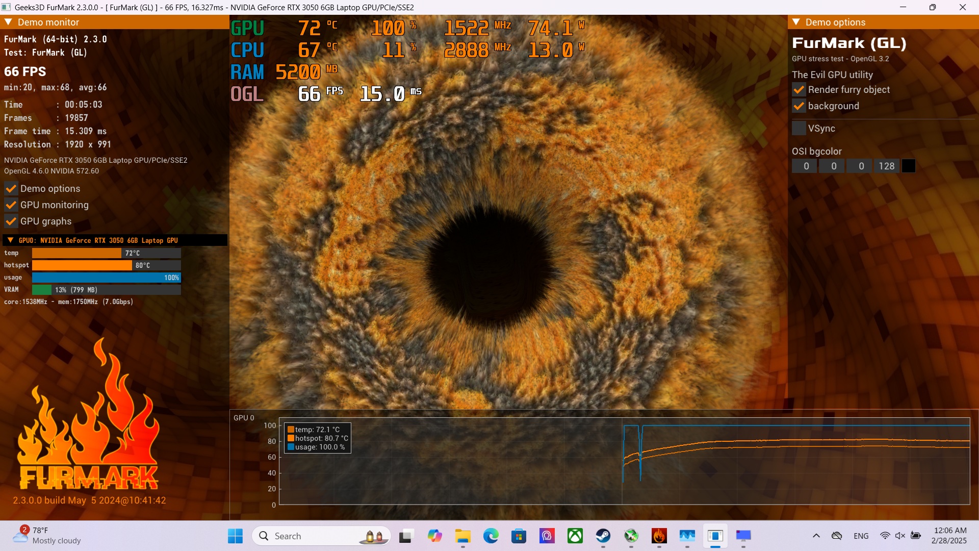Open the weather widget 78°F

coord(47,536)
